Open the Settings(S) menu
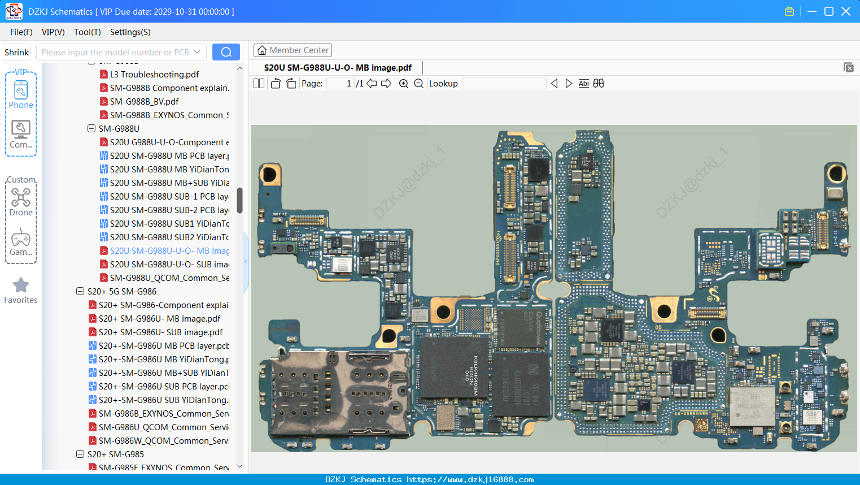Viewport: 860px width, 485px height. 130,32
